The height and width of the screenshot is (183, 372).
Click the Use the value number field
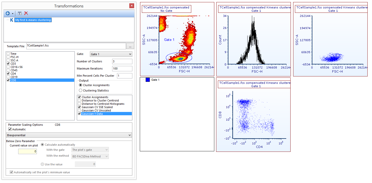85,164
